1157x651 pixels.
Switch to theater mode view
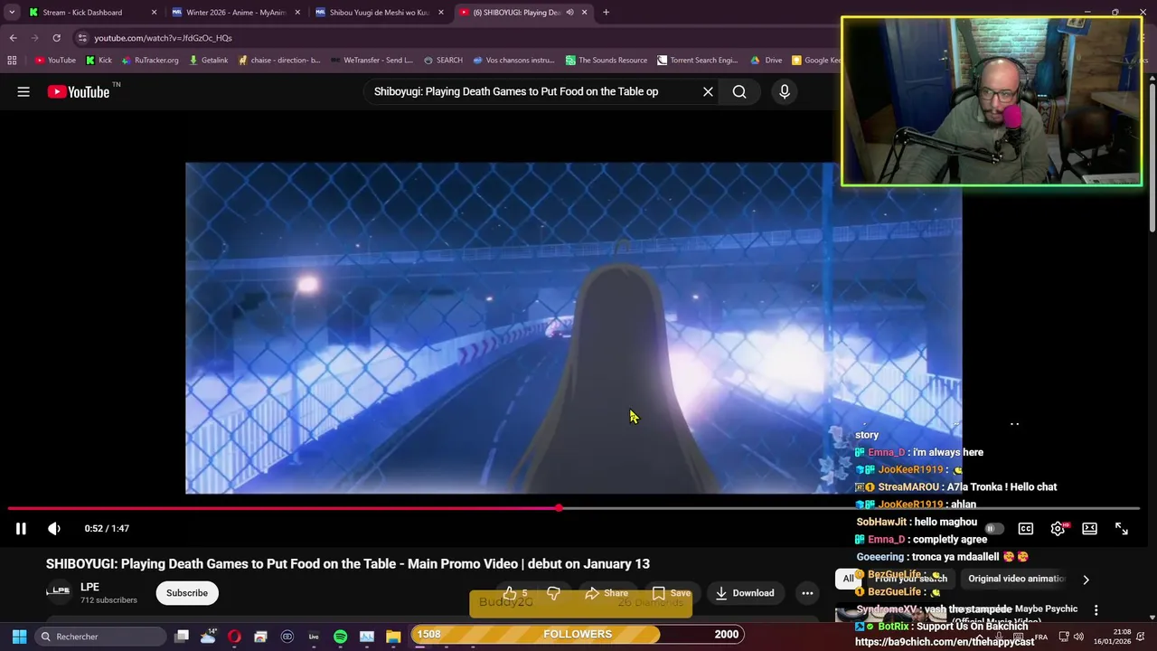(1089, 529)
